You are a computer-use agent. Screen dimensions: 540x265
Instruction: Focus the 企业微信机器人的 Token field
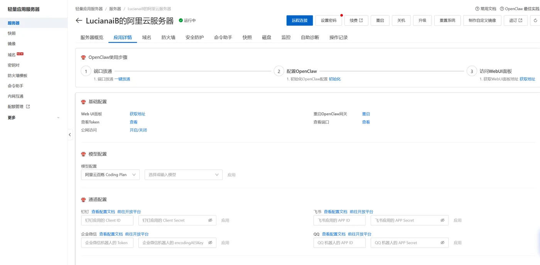107,243
